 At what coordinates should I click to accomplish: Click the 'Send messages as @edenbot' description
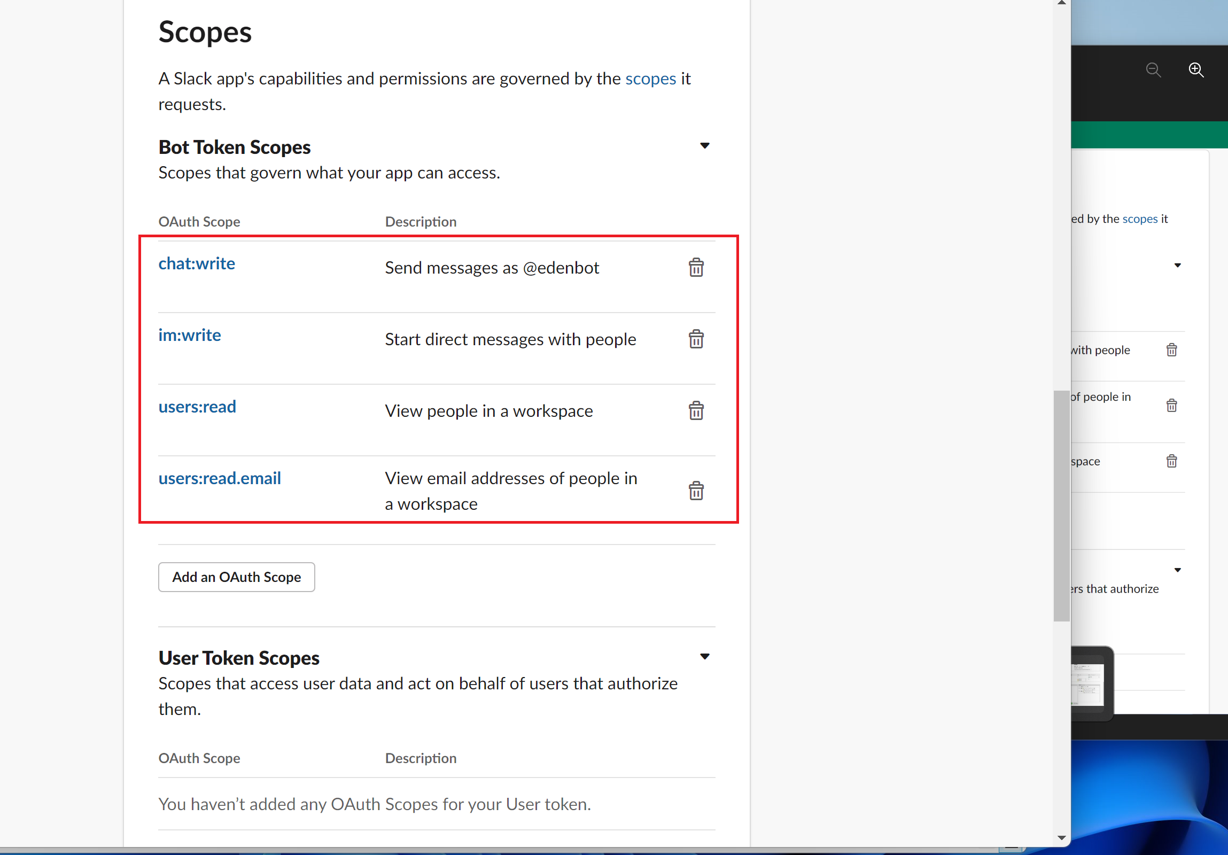[492, 267]
